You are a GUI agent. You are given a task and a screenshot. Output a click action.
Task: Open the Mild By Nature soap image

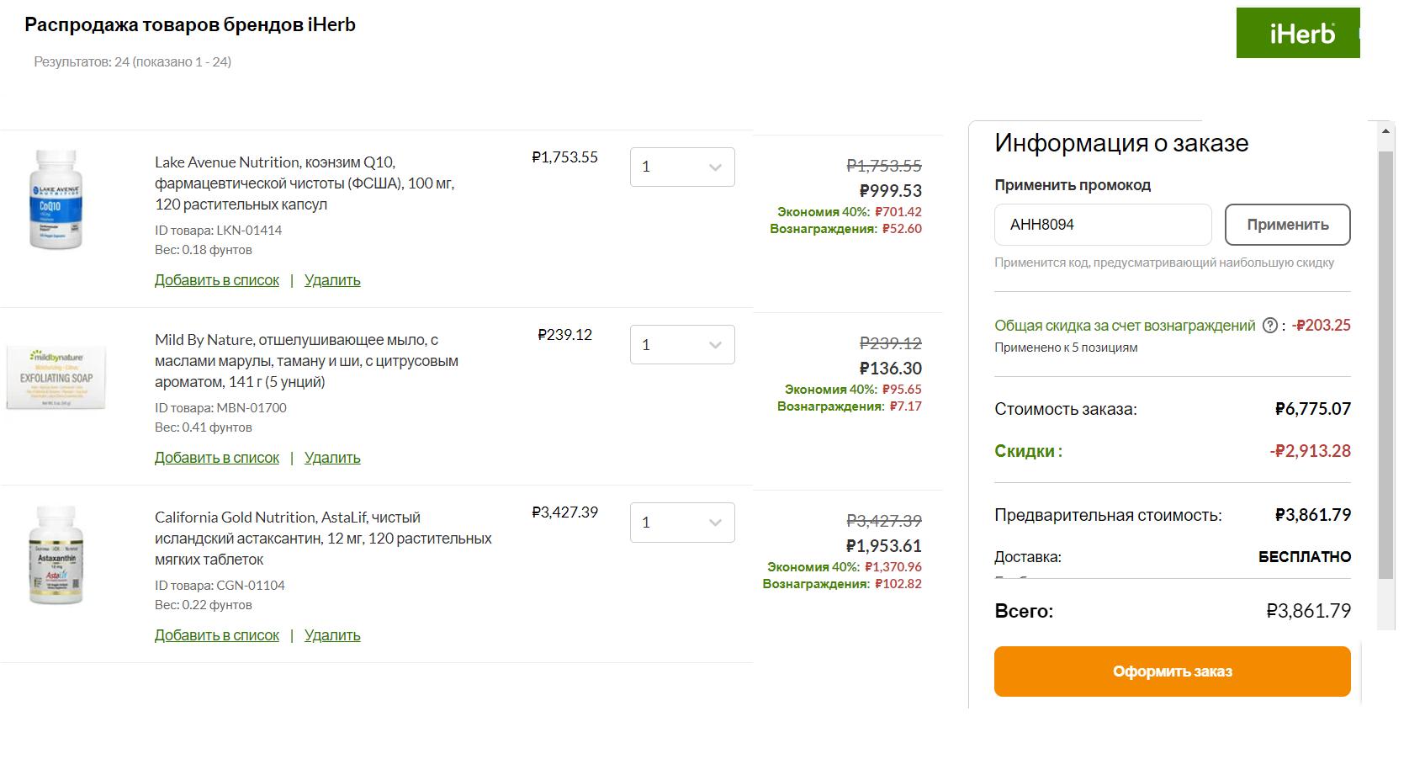(x=56, y=377)
